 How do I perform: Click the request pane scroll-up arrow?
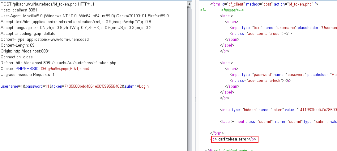coord(189,4)
